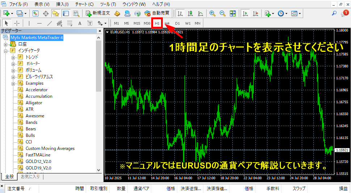Click the tile windows icon
Screen dimensions: 351x193
[233, 13]
